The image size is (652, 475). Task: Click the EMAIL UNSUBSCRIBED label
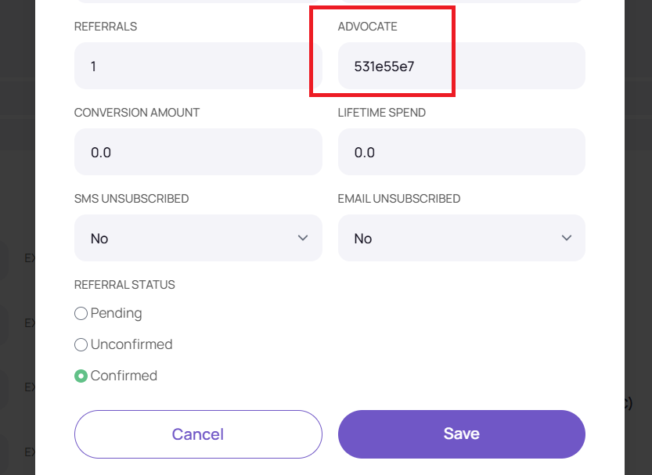[398, 199]
